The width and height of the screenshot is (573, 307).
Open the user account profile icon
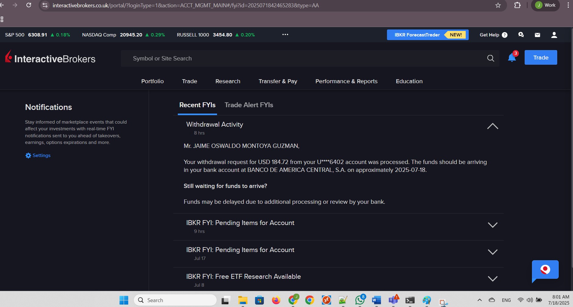[x=554, y=35]
